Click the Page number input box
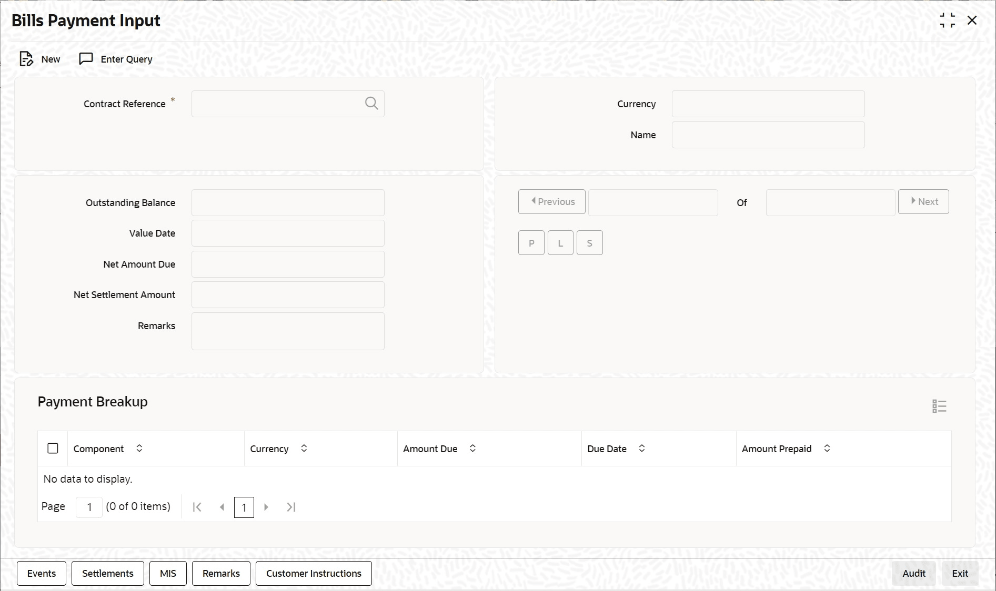This screenshot has width=996, height=591. pos(89,507)
